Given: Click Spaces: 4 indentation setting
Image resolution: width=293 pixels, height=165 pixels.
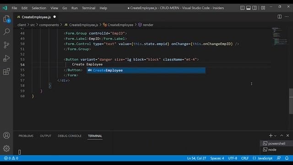Looking at the screenshot, I should 217,158.
